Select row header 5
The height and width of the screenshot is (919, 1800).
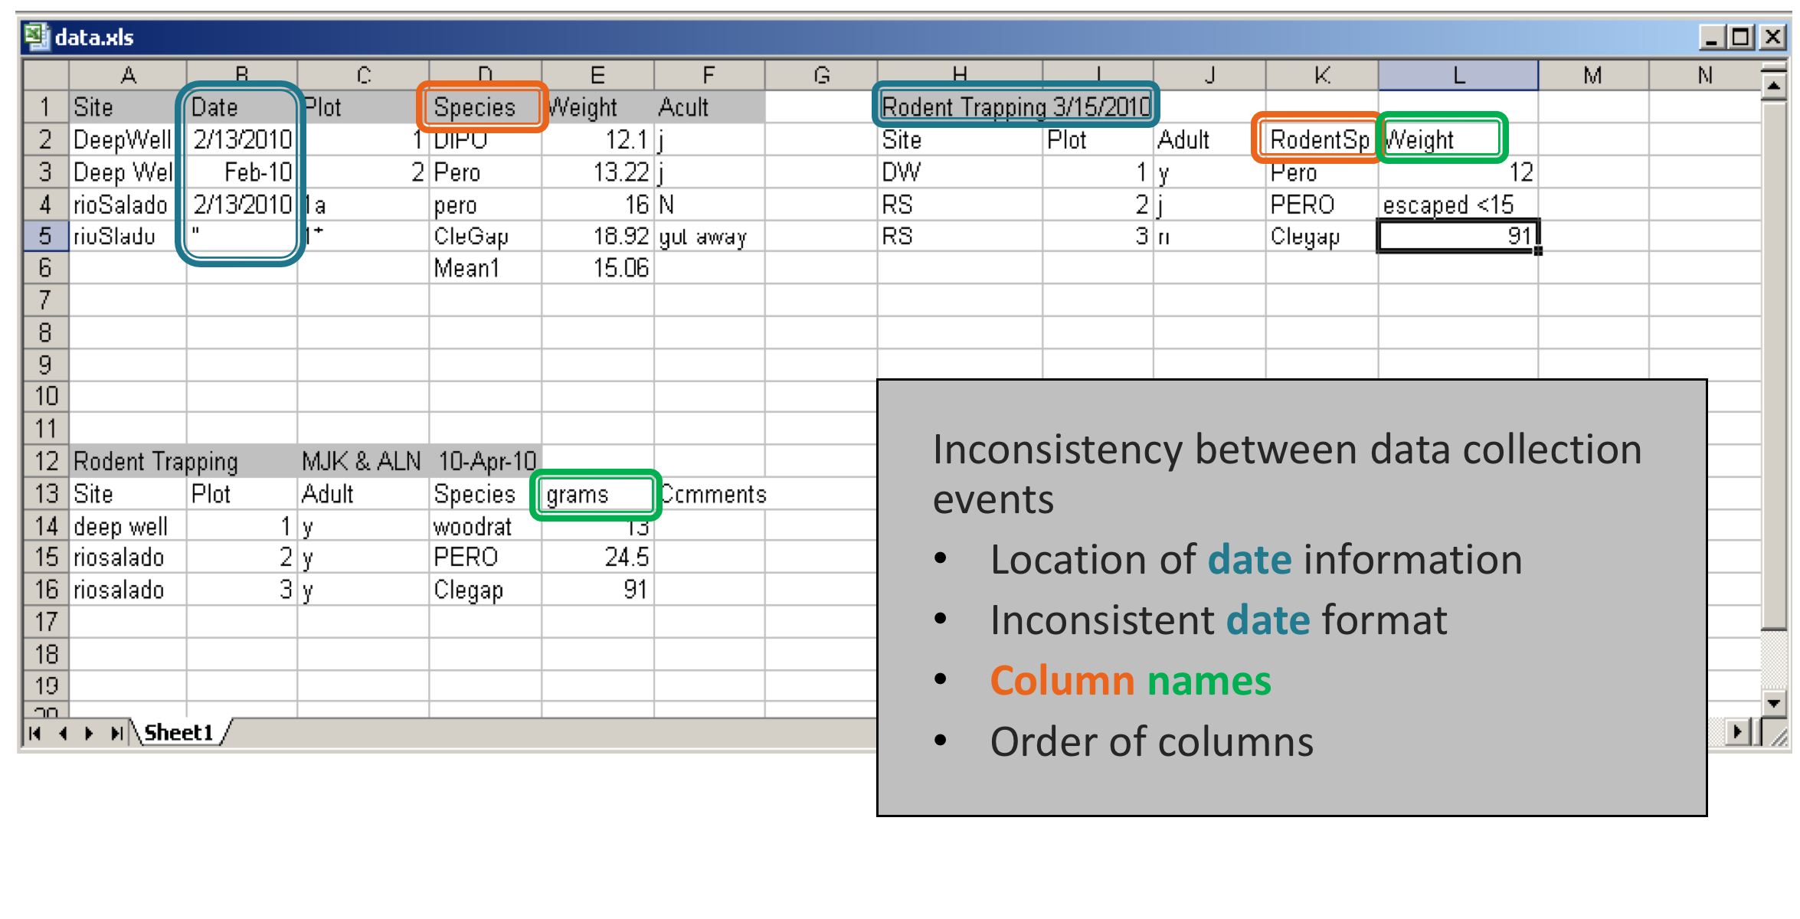click(45, 236)
